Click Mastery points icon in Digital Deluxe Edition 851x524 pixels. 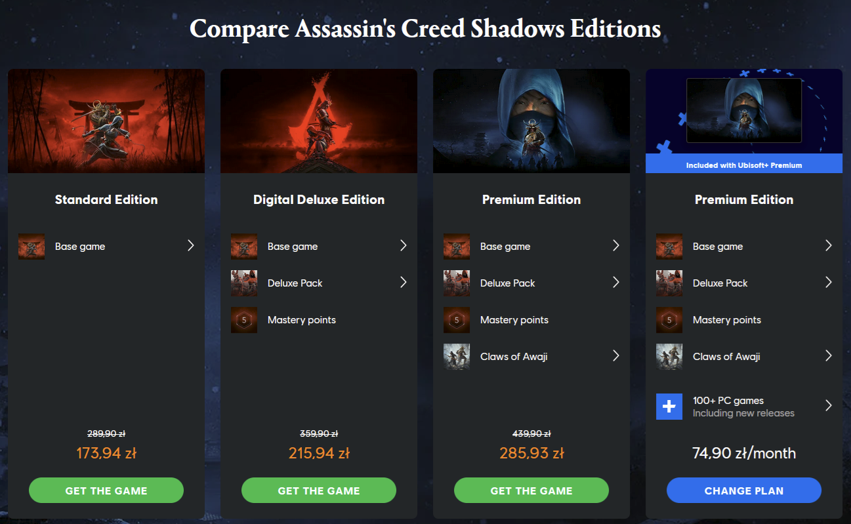tap(244, 320)
